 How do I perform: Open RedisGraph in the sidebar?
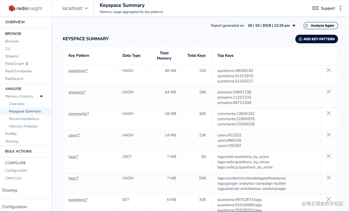click(15, 64)
